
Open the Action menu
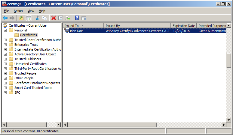[x=18, y=11]
